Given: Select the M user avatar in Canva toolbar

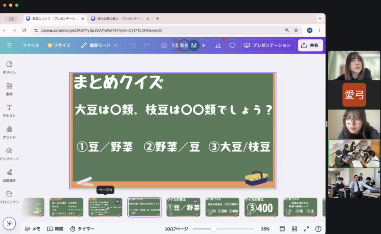Looking at the screenshot, I should tap(193, 45).
